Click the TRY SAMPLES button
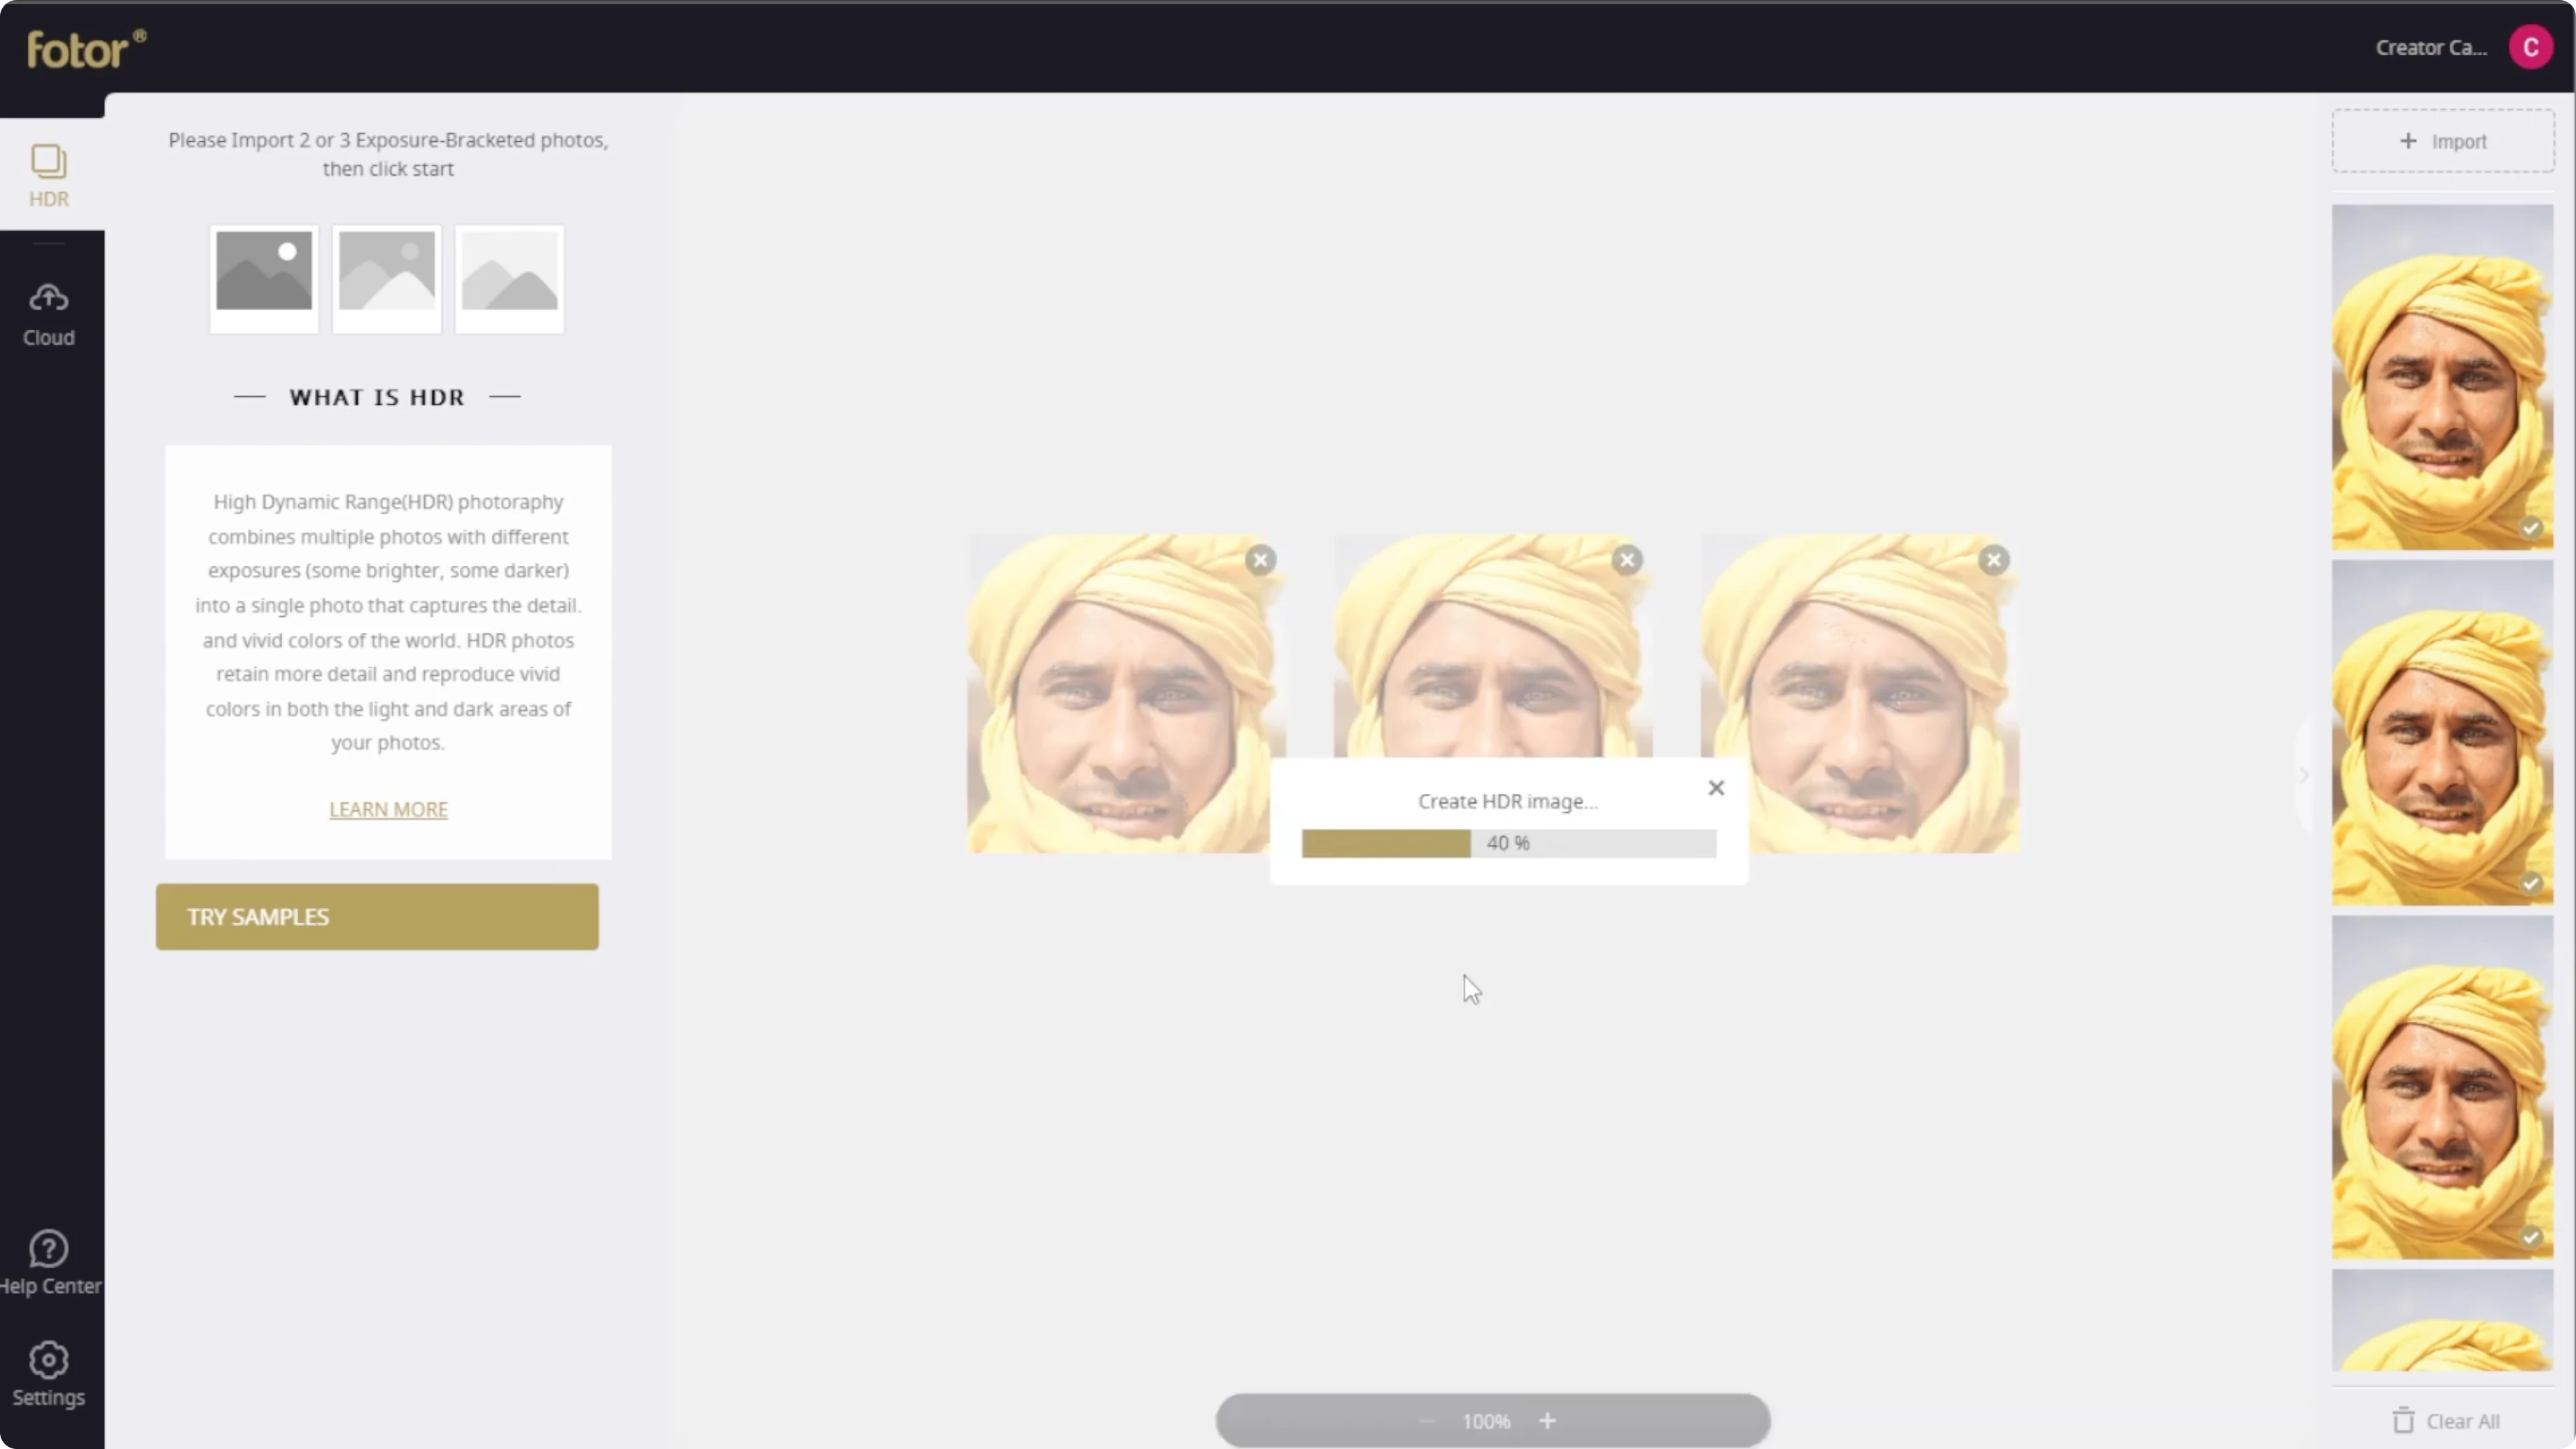Screen dimensions: 2576x1449 pyautogui.click(x=377, y=917)
